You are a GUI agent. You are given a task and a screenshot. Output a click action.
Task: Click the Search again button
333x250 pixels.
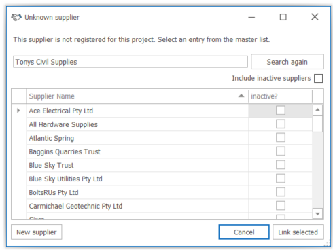(x=287, y=62)
